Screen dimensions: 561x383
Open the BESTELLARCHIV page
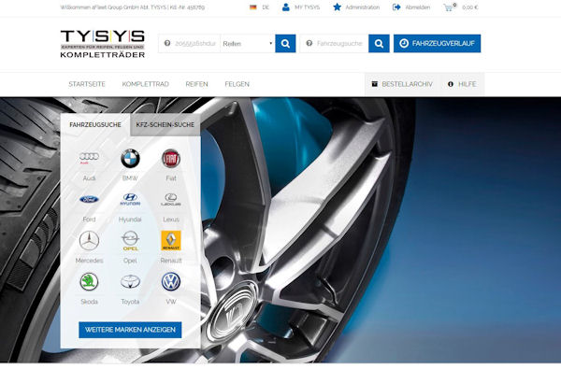tap(402, 84)
